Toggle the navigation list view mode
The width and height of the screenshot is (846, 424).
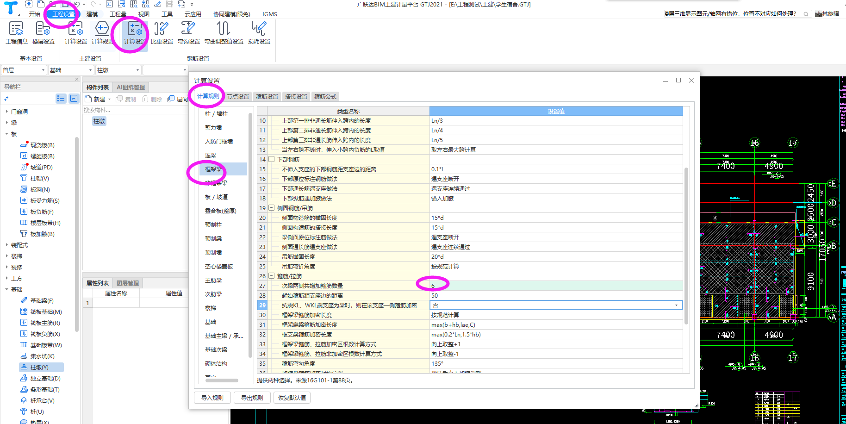coord(61,98)
